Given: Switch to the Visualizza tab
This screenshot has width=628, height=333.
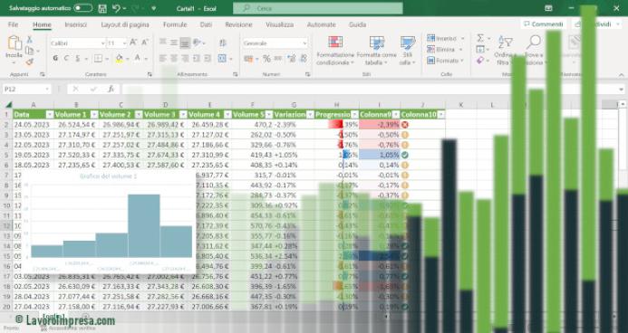Looking at the screenshot, I should tap(279, 24).
